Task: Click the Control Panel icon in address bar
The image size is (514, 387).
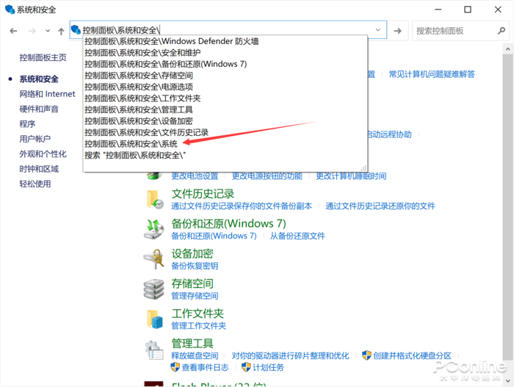Action: (x=76, y=30)
